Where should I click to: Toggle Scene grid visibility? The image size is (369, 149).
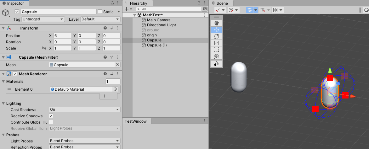[250, 10]
